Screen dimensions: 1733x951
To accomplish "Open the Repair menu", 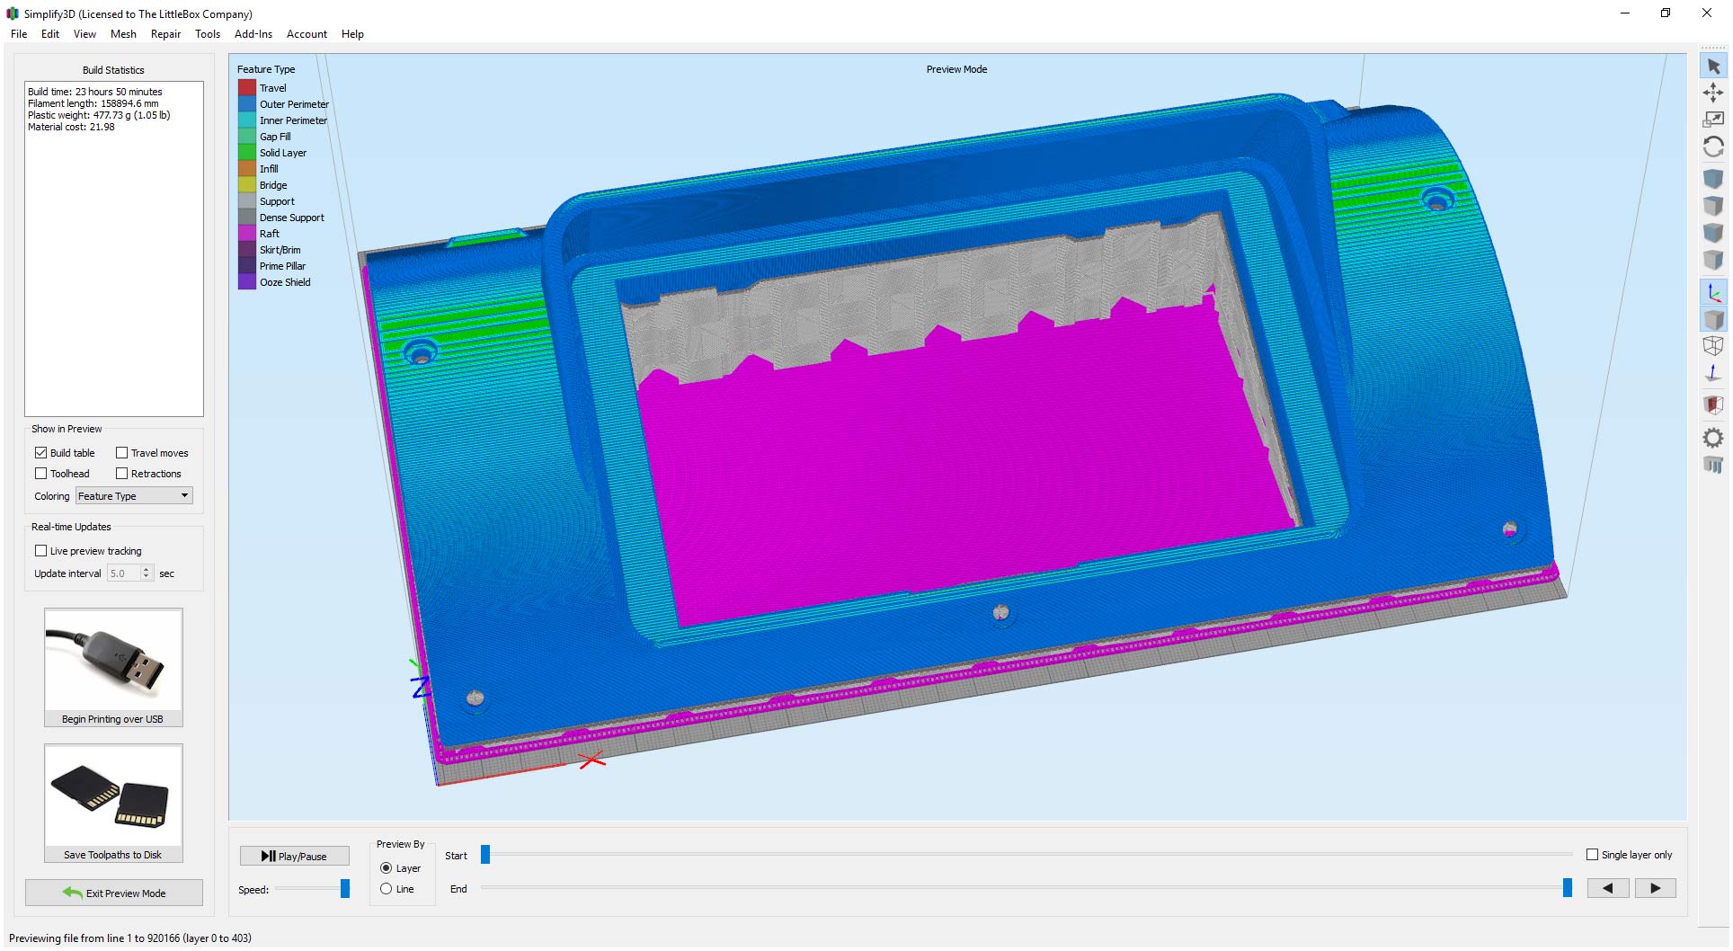I will coord(165,34).
